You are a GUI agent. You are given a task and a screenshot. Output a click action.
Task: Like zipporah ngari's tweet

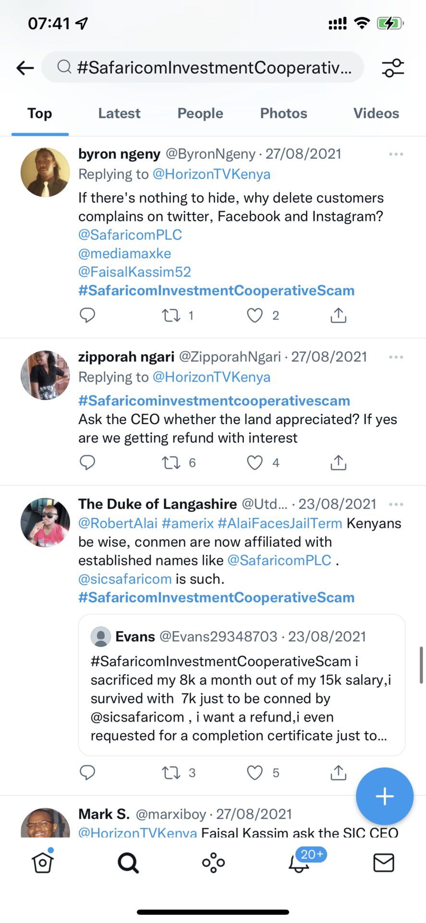[x=255, y=462]
